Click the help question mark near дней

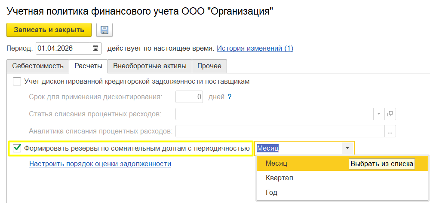(x=230, y=97)
